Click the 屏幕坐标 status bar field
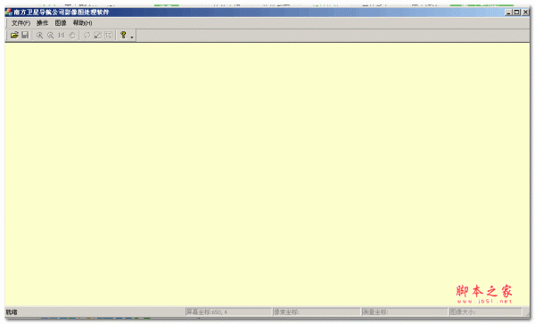Image resolution: width=535 pixels, height=324 pixels. (228, 312)
